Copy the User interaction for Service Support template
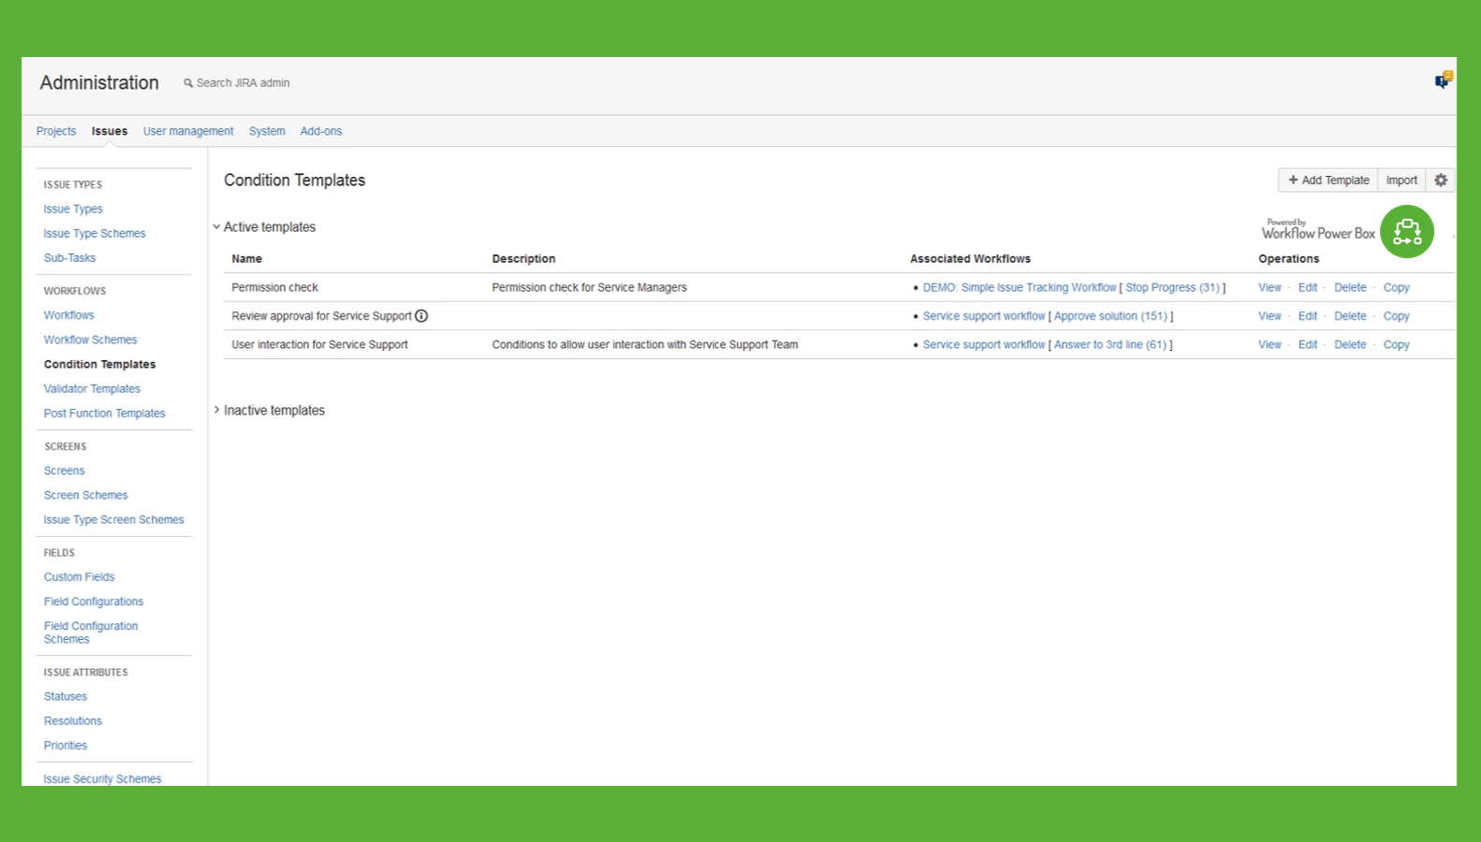The height and width of the screenshot is (842, 1481). coord(1397,344)
